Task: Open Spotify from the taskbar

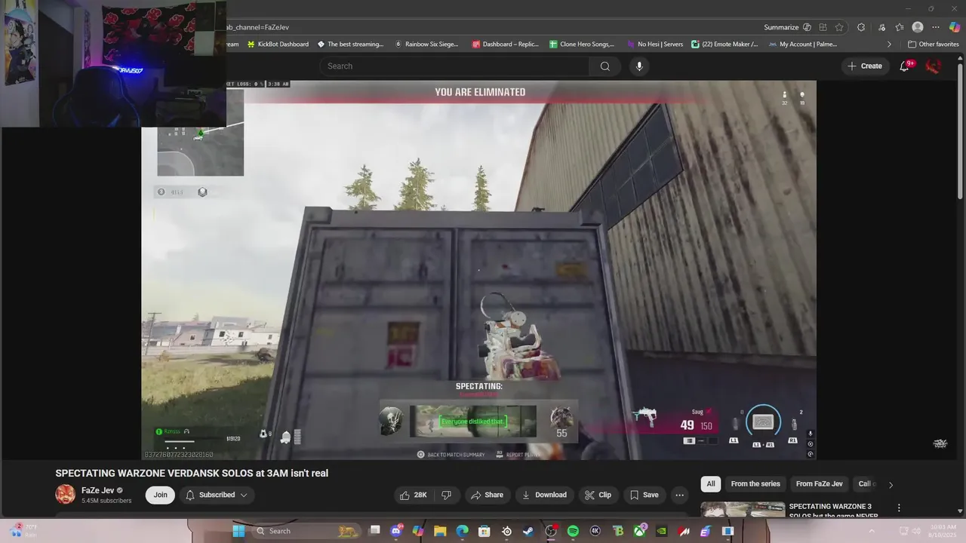Action: [573, 531]
